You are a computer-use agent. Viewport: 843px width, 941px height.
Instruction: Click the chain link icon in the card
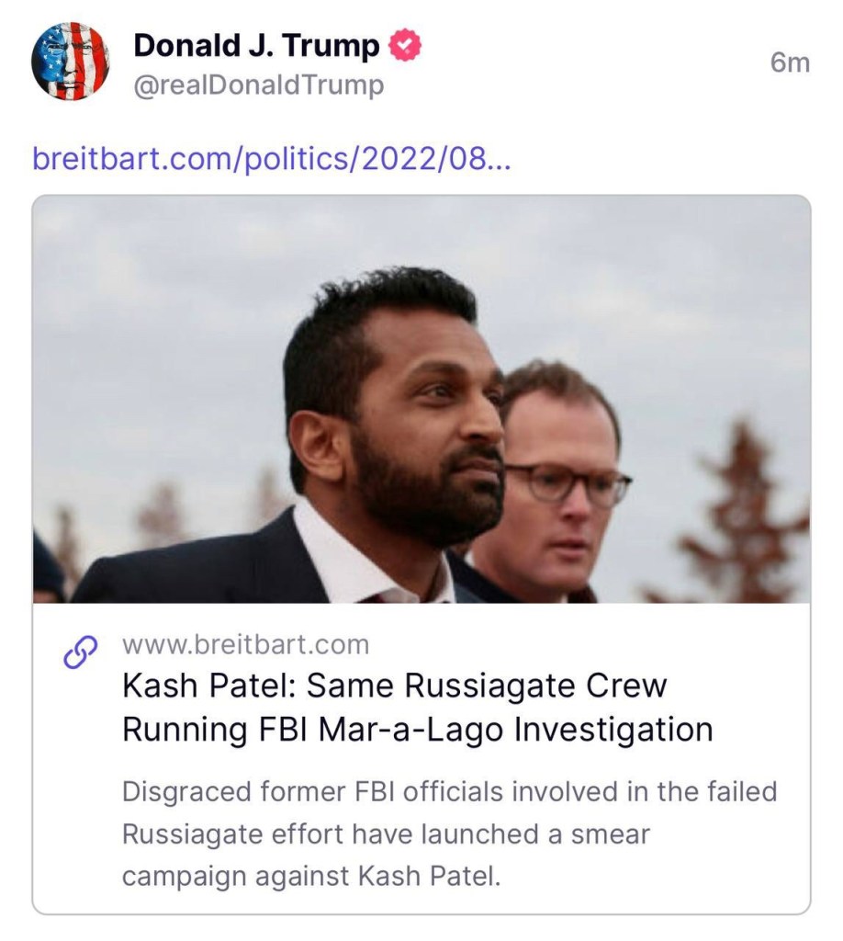tap(80, 651)
